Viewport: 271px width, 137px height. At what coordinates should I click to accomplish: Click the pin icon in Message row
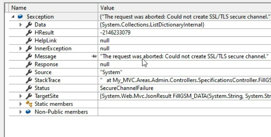pos(94,56)
